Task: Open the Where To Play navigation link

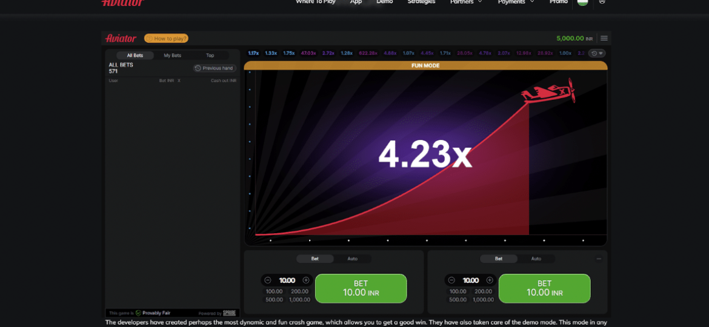Action: pos(316,2)
